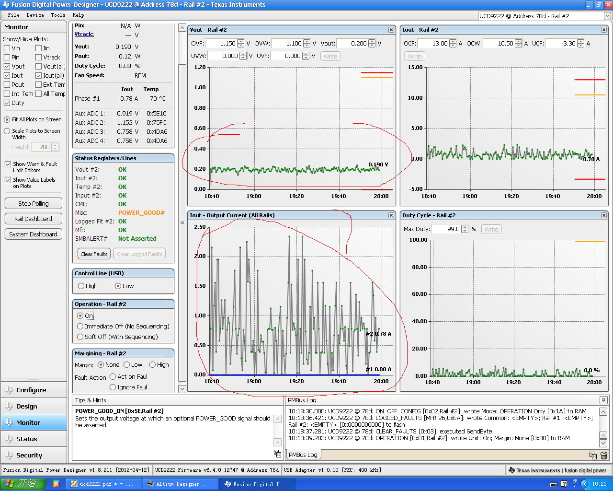Toggle the Pin plot checkbox

click(x=7, y=57)
